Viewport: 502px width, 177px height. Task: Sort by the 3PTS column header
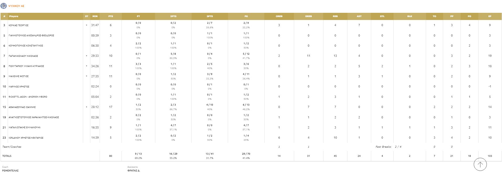(210, 16)
